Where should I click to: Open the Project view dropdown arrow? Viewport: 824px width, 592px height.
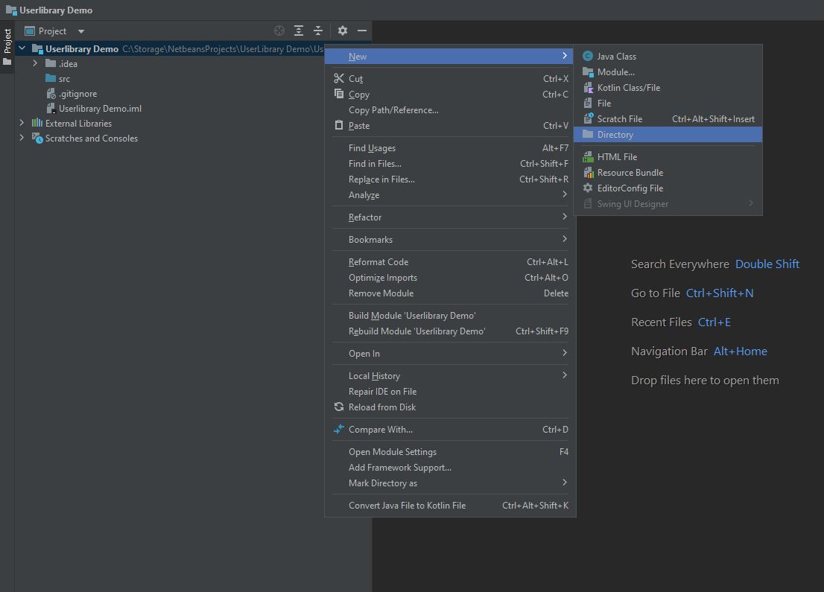81,31
